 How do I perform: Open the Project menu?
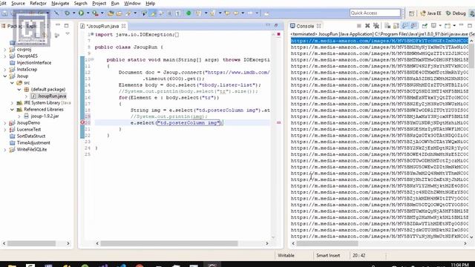pyautogui.click(x=99, y=3)
